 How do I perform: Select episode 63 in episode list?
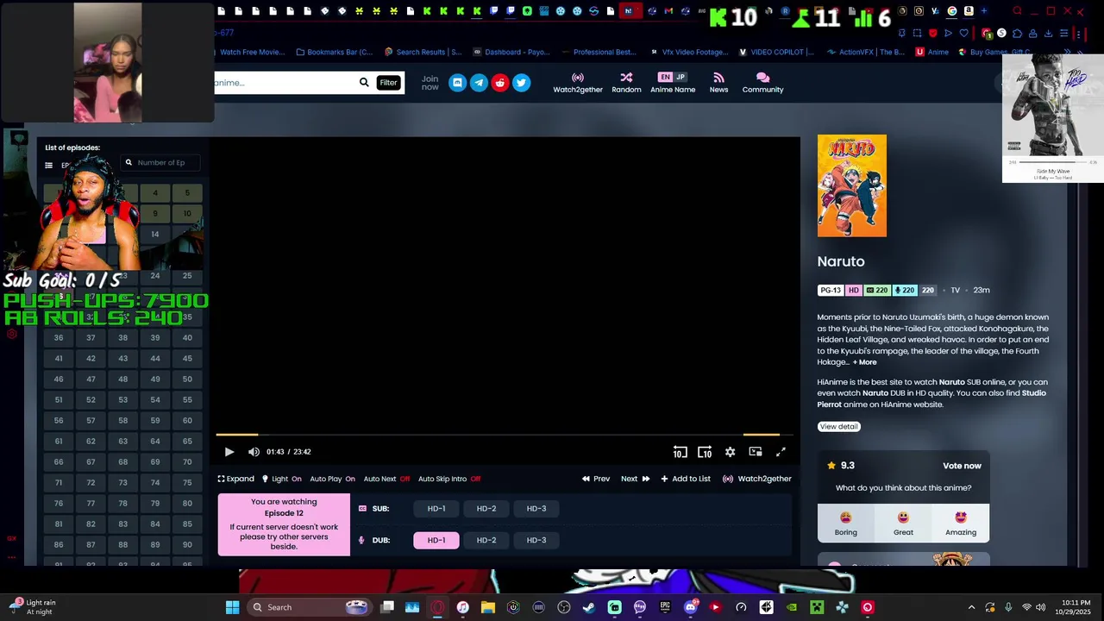pyautogui.click(x=122, y=442)
